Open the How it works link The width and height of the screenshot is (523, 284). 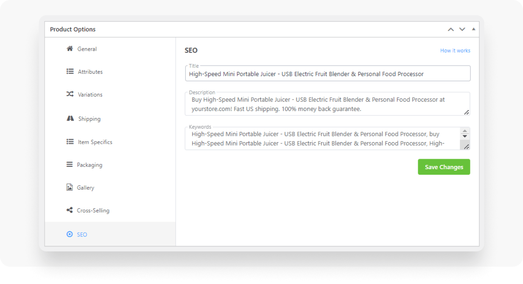pos(455,50)
